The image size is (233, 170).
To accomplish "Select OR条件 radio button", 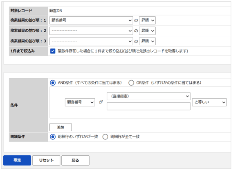I will click(131, 83).
